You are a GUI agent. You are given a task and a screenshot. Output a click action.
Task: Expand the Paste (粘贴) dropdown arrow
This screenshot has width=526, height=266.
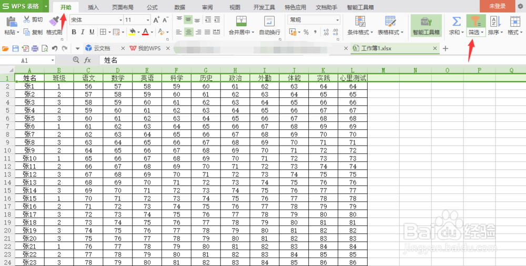tap(17, 33)
